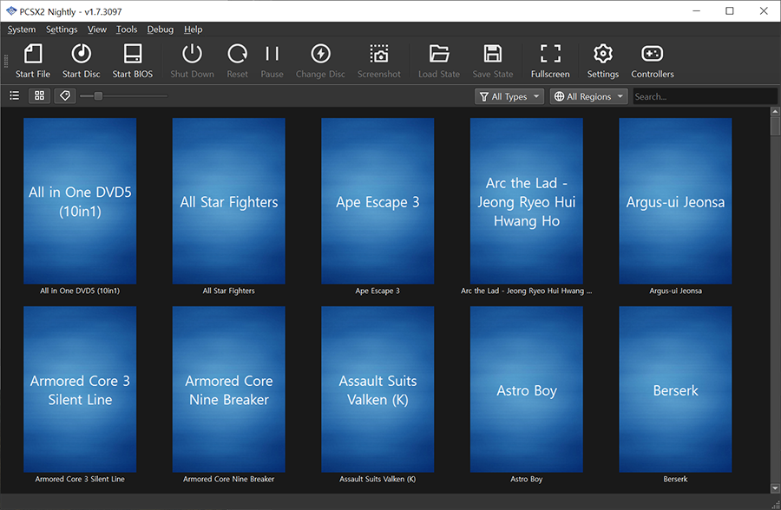
Task: Select the Ape Escape 3 cover
Action: point(377,201)
